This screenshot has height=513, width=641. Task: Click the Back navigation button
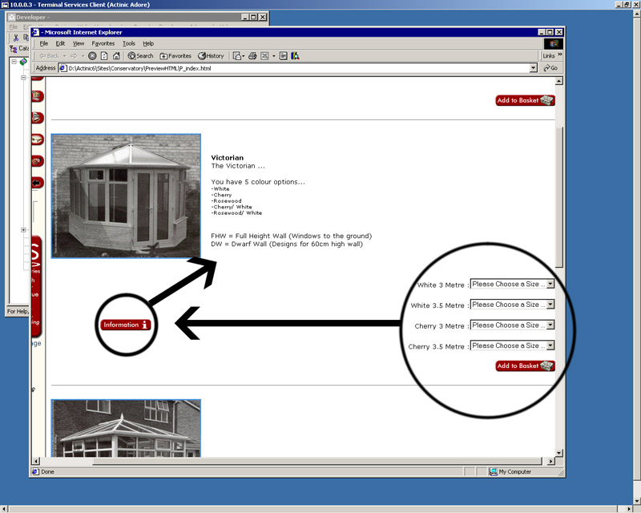tap(49, 56)
